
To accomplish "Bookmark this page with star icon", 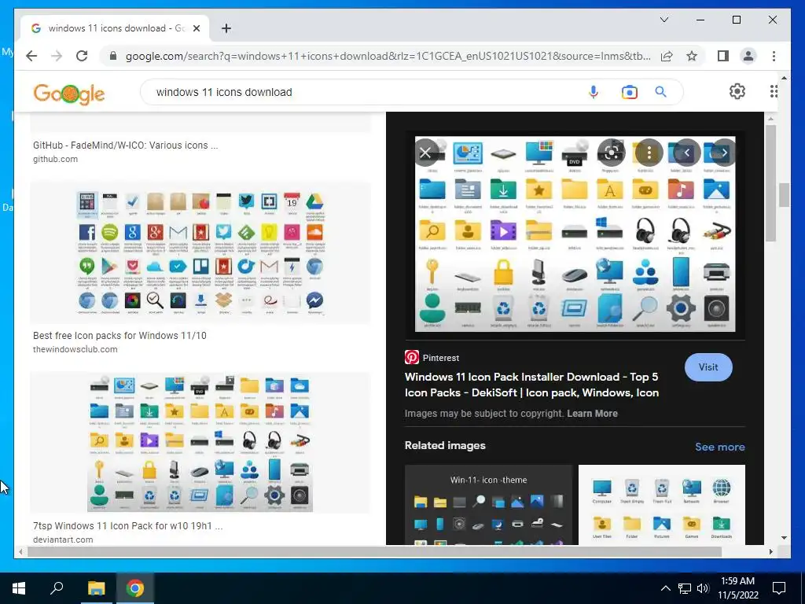I will [692, 56].
